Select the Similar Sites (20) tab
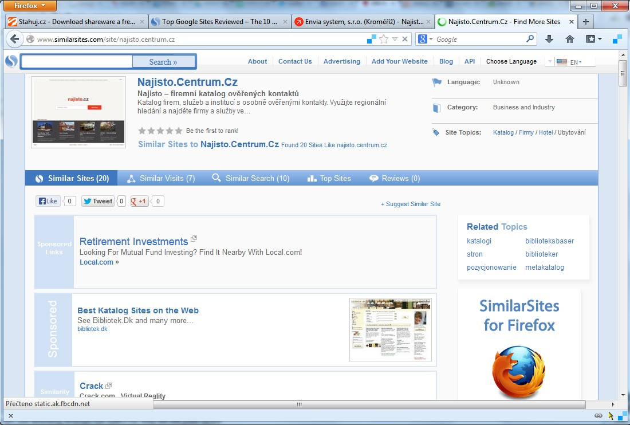630x425 pixels. 72,178
